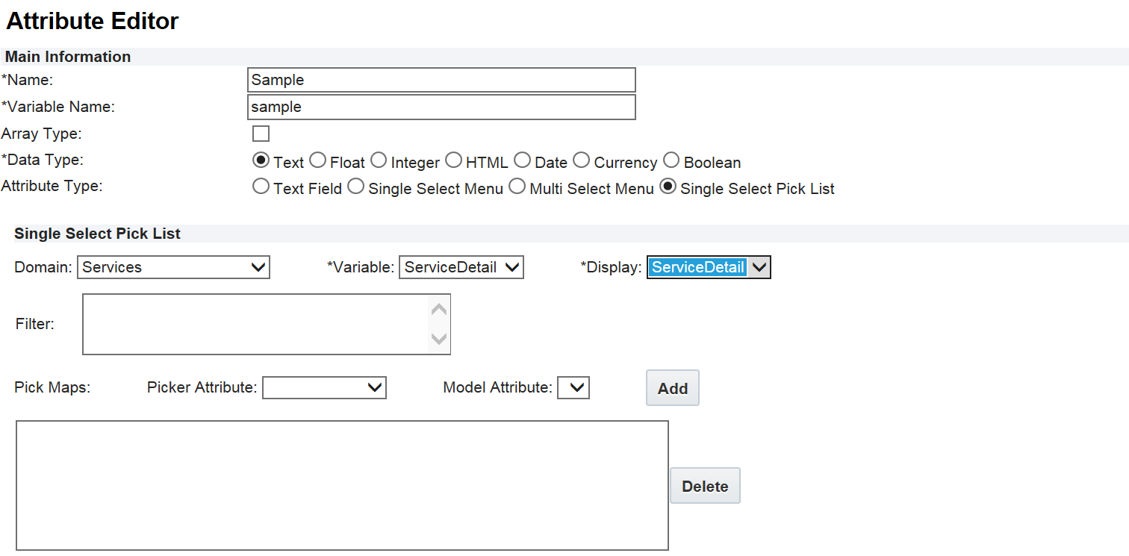Pick the Date data type radio

tap(523, 160)
